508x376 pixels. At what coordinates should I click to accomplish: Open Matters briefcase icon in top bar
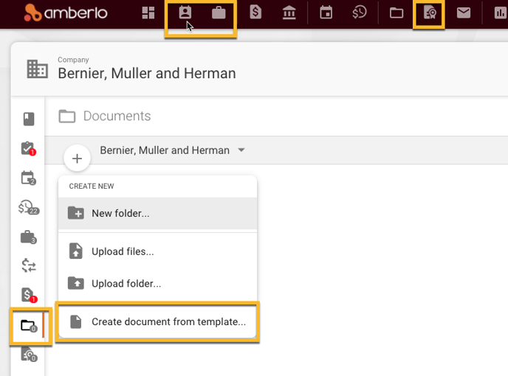[219, 13]
